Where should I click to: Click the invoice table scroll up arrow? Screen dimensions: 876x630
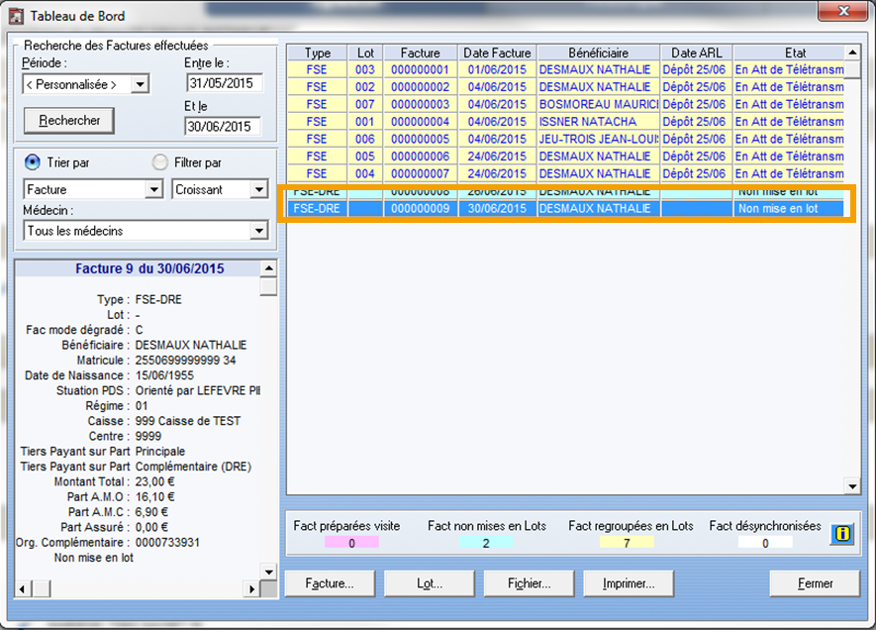coord(852,53)
